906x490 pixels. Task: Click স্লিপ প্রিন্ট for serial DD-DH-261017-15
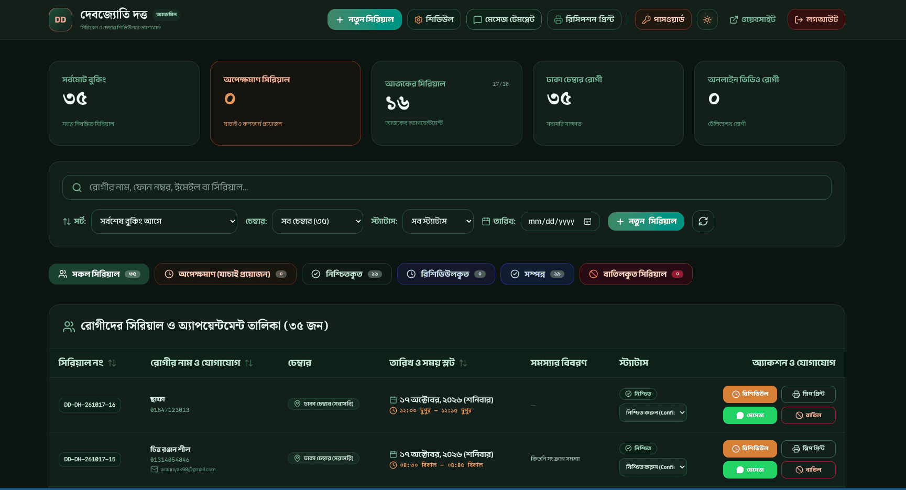pyautogui.click(x=808, y=449)
